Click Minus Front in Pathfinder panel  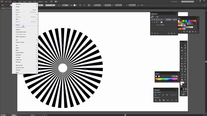point(159,95)
